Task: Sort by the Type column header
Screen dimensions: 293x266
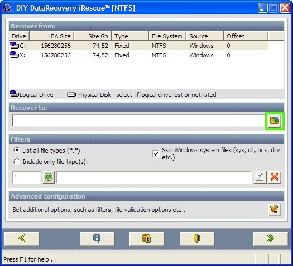Action: (130, 36)
